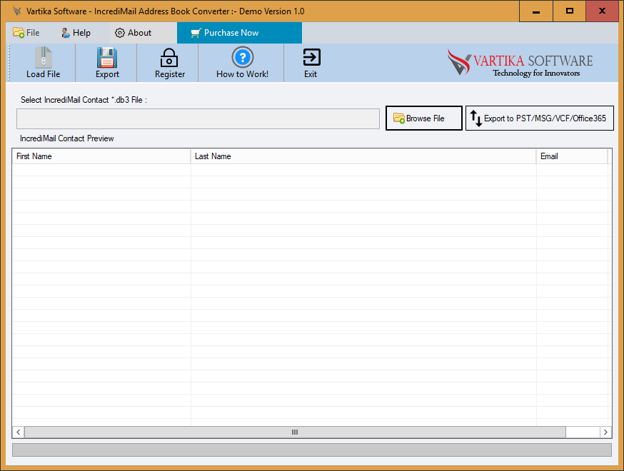Open the Purchase Now tab
The height and width of the screenshot is (471, 624).
tap(239, 33)
